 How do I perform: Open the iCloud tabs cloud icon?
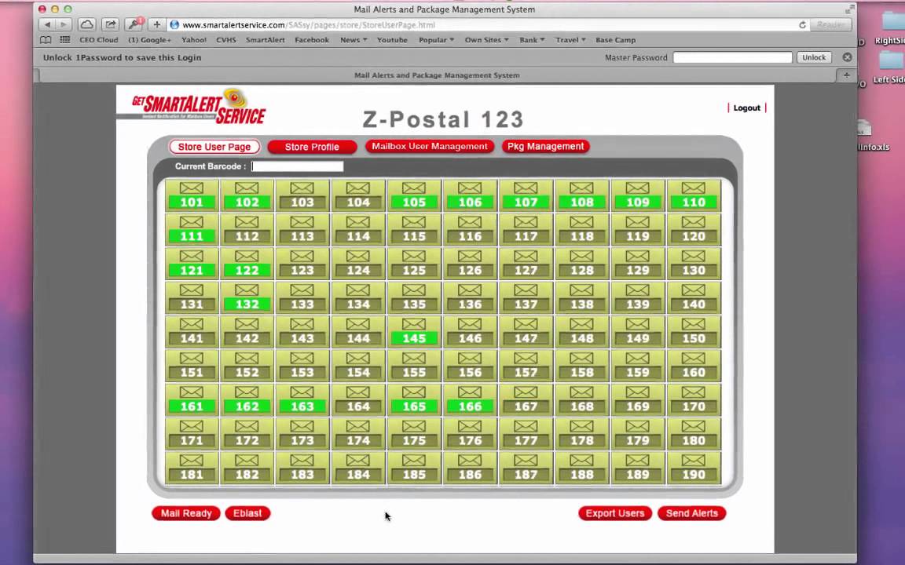coord(86,25)
